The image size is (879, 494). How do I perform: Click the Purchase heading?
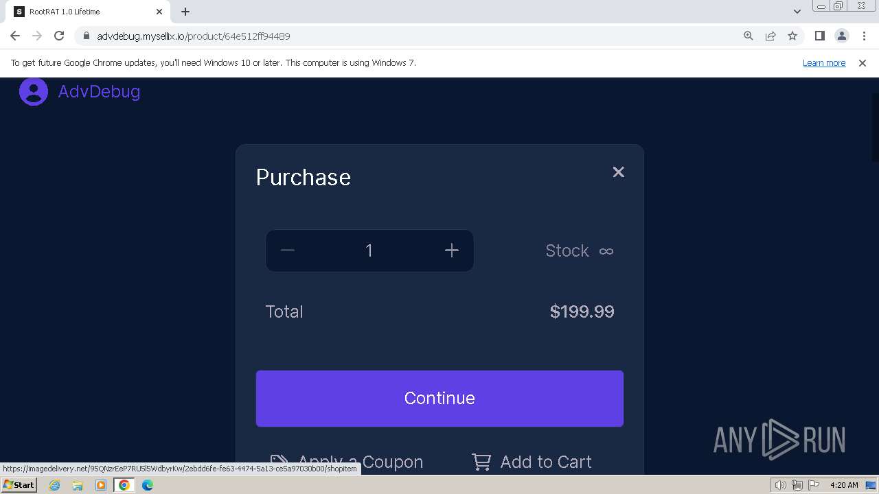tap(303, 177)
